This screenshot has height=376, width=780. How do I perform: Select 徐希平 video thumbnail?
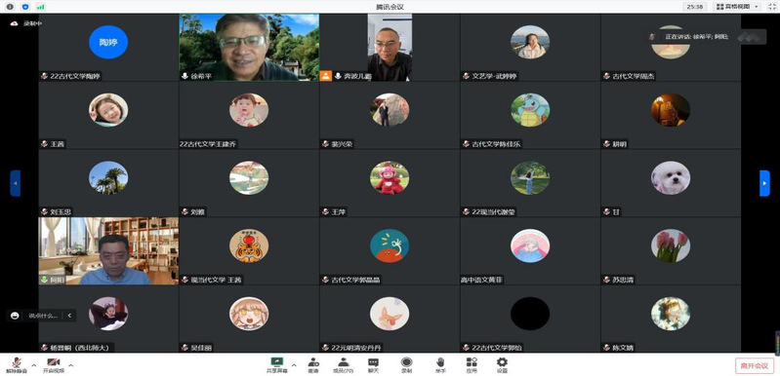tap(249, 47)
